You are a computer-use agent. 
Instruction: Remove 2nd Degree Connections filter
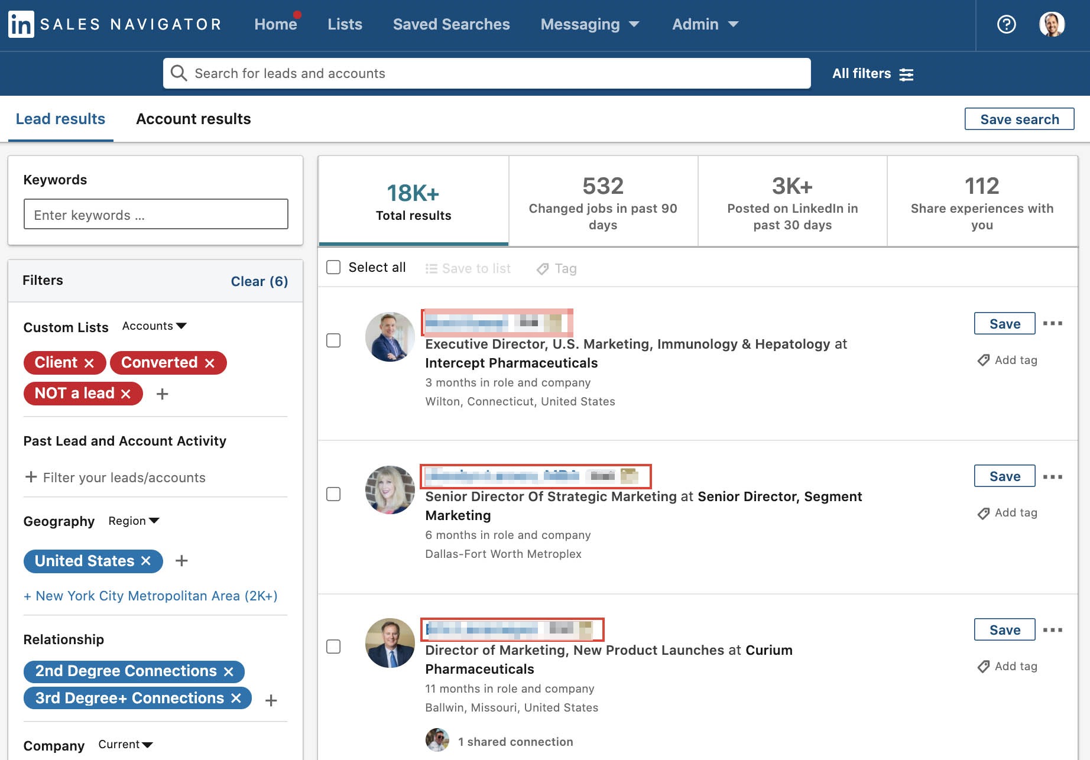pyautogui.click(x=229, y=671)
